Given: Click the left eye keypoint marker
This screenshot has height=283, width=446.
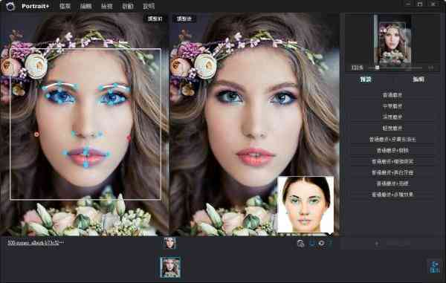Looking at the screenshot, I should (60, 97).
